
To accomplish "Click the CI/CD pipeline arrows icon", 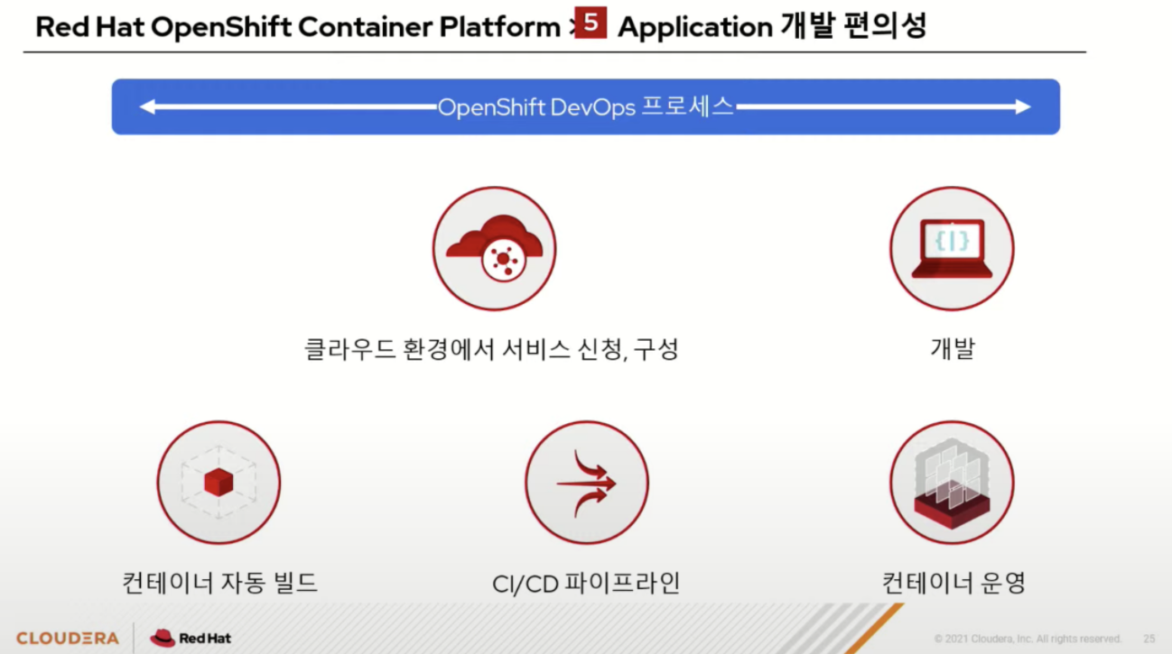I will point(587,483).
